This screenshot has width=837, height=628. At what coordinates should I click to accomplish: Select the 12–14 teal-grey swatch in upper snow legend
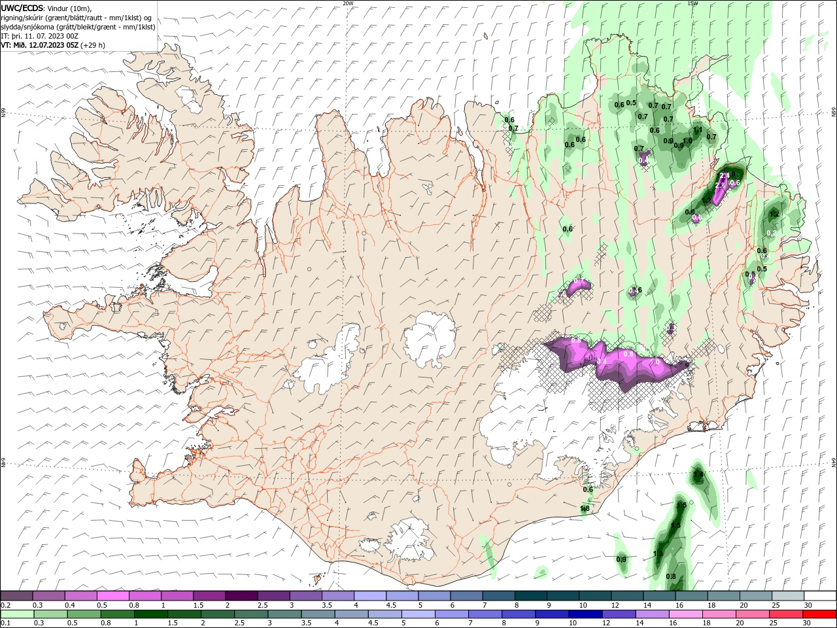(x=626, y=596)
